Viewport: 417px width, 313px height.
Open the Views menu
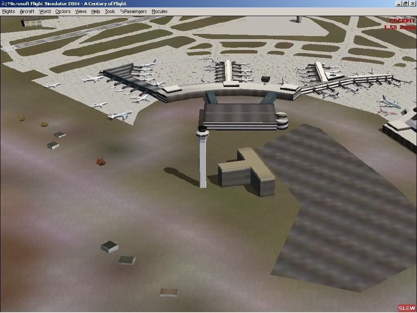click(81, 11)
